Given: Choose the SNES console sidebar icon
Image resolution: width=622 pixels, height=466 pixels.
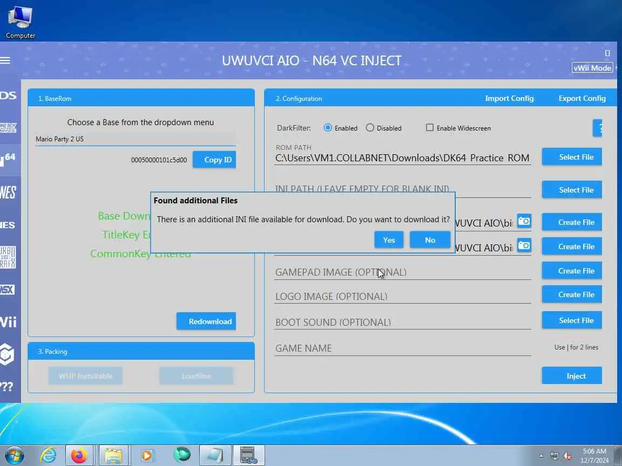Looking at the screenshot, I should pos(8,225).
